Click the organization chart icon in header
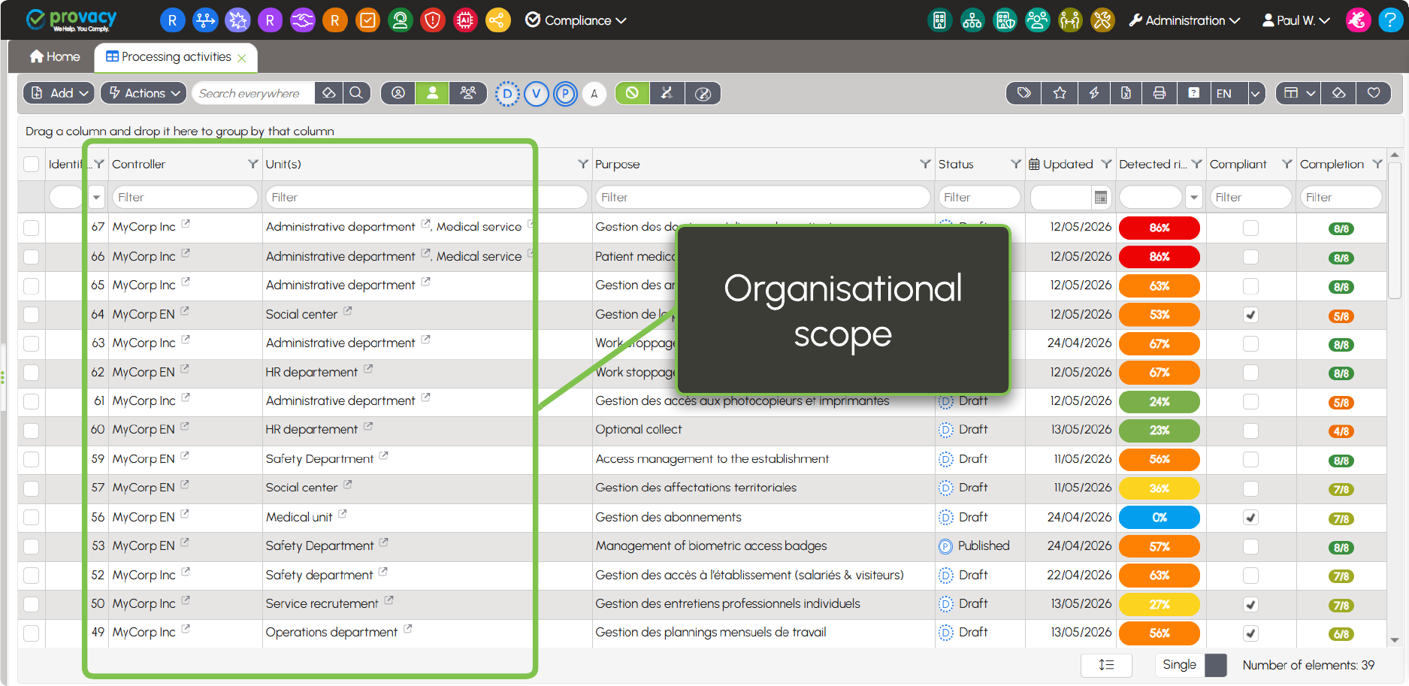The width and height of the screenshot is (1409, 686). pos(972,20)
